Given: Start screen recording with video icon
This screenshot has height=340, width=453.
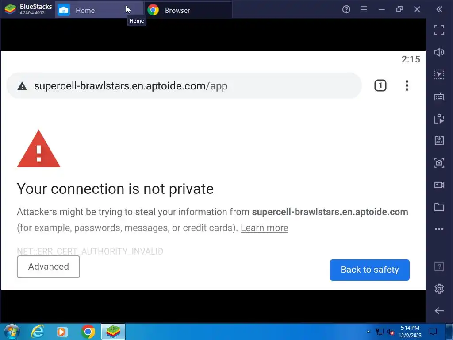Looking at the screenshot, I should coord(439,185).
